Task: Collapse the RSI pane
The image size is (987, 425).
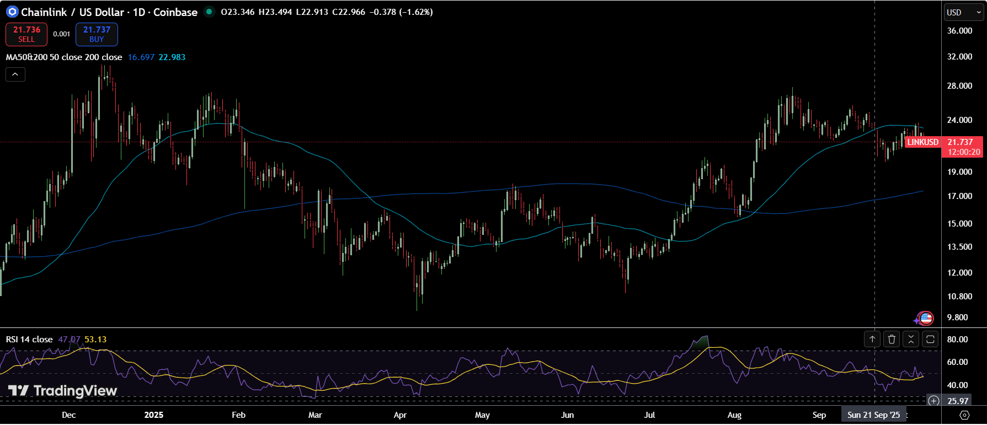Action: [x=911, y=340]
